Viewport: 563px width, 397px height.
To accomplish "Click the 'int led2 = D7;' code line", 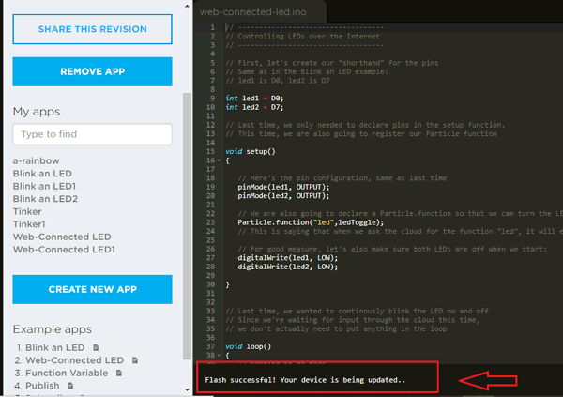I will 254,107.
